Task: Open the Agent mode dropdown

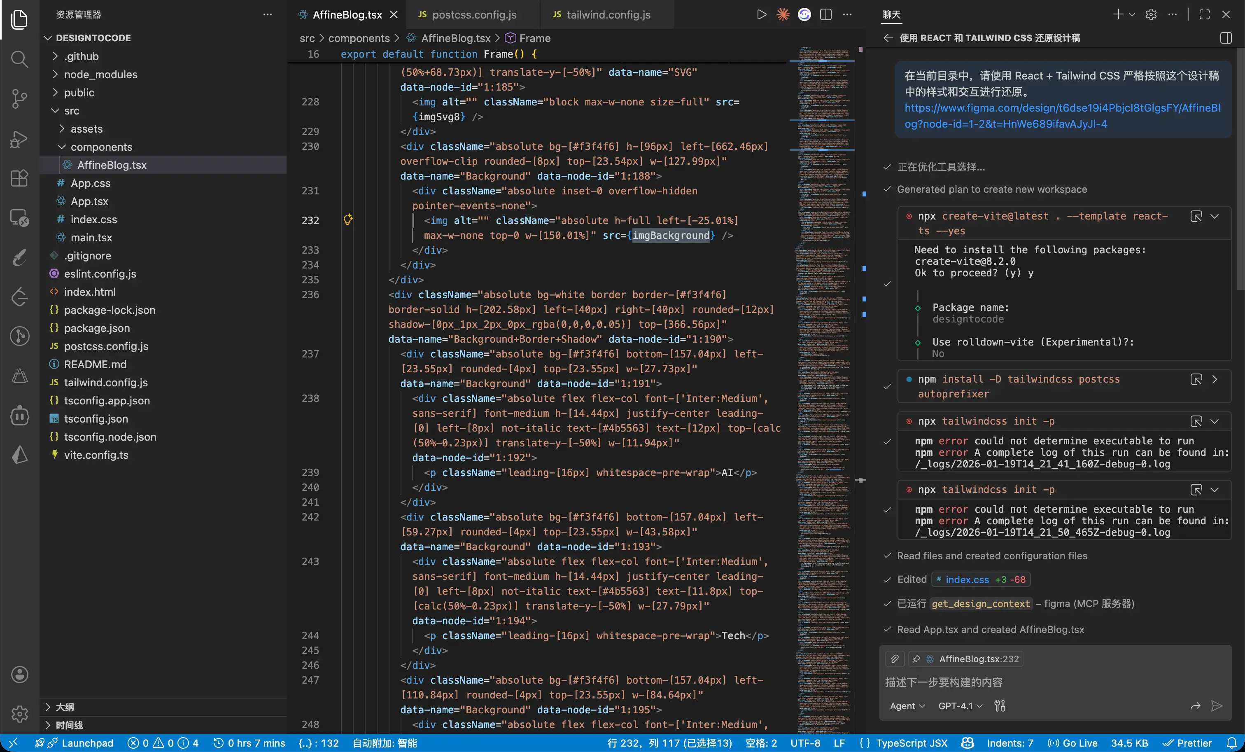Action: click(x=907, y=706)
